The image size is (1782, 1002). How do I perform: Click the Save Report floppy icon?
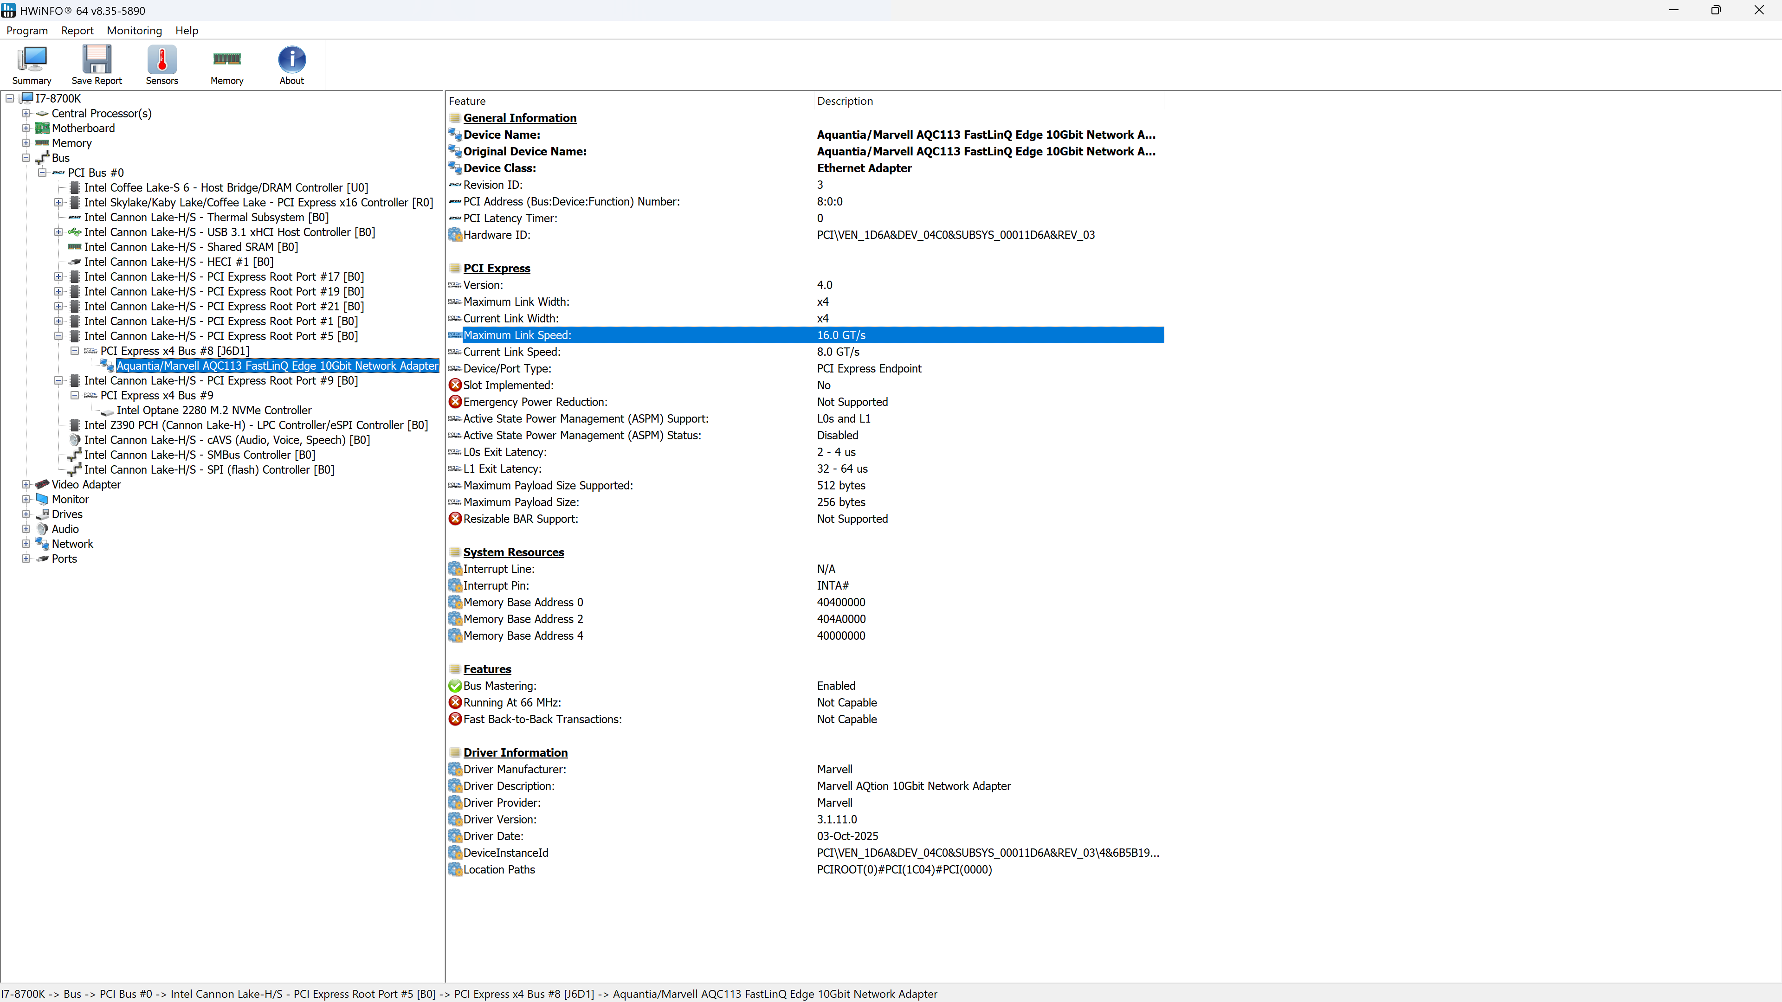96,64
